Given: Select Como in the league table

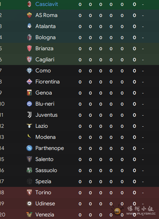Looking at the screenshot, I should tap(43, 71).
